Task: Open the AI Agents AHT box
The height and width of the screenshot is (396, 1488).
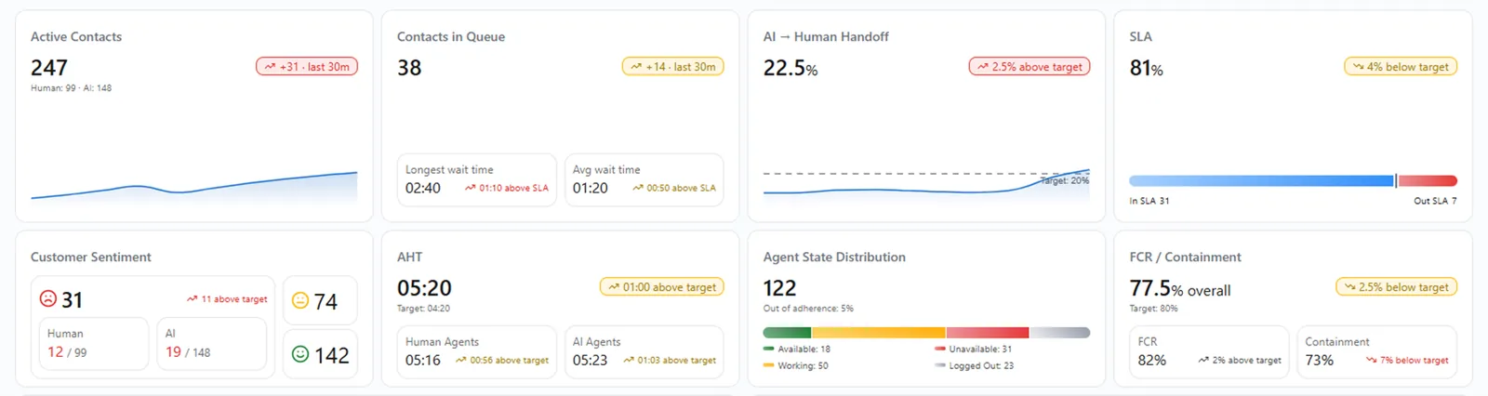Action: click(644, 351)
